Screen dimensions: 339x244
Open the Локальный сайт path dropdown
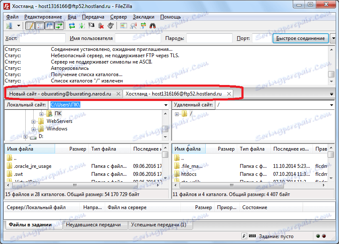pyautogui.click(x=166, y=105)
